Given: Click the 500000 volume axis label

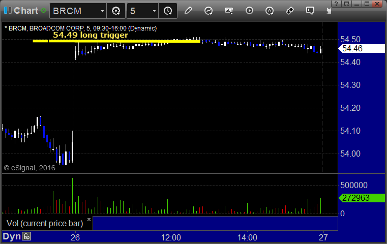Looking at the screenshot, I should pyautogui.click(x=353, y=185).
